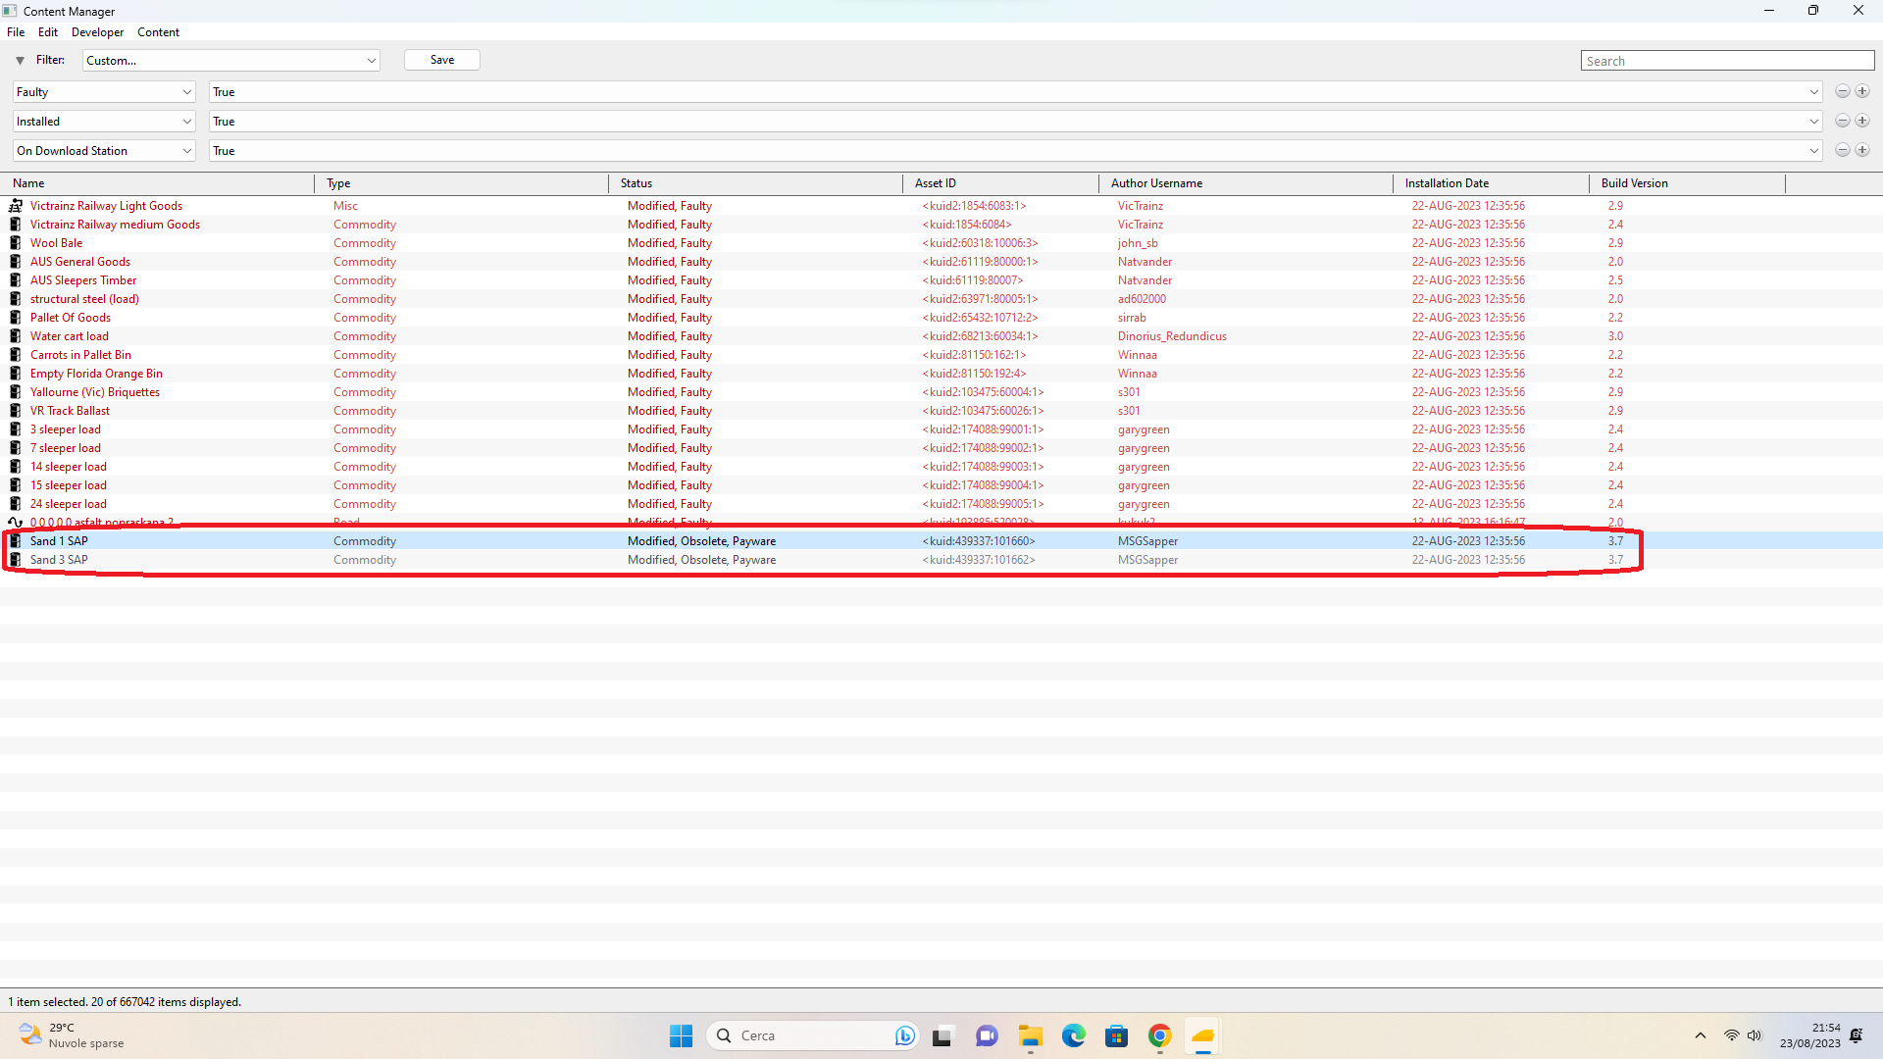Viewport: 1883px width, 1059px height.
Task: Save the custom filter
Action: pyautogui.click(x=442, y=60)
